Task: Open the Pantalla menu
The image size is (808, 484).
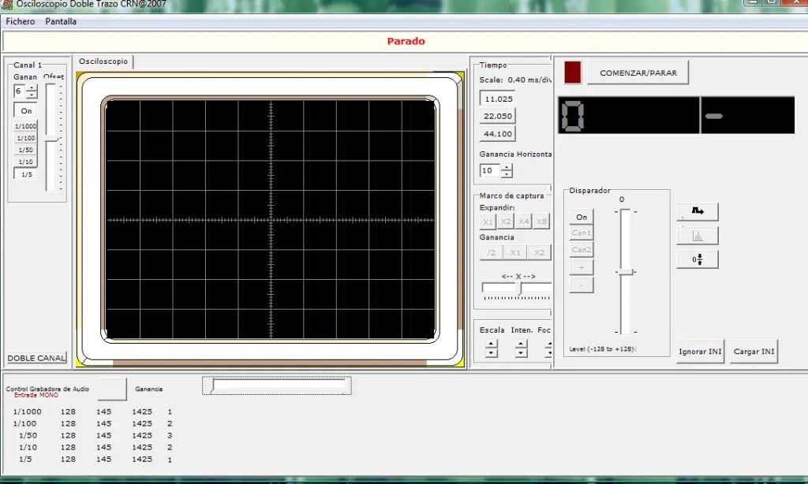Action: (61, 21)
